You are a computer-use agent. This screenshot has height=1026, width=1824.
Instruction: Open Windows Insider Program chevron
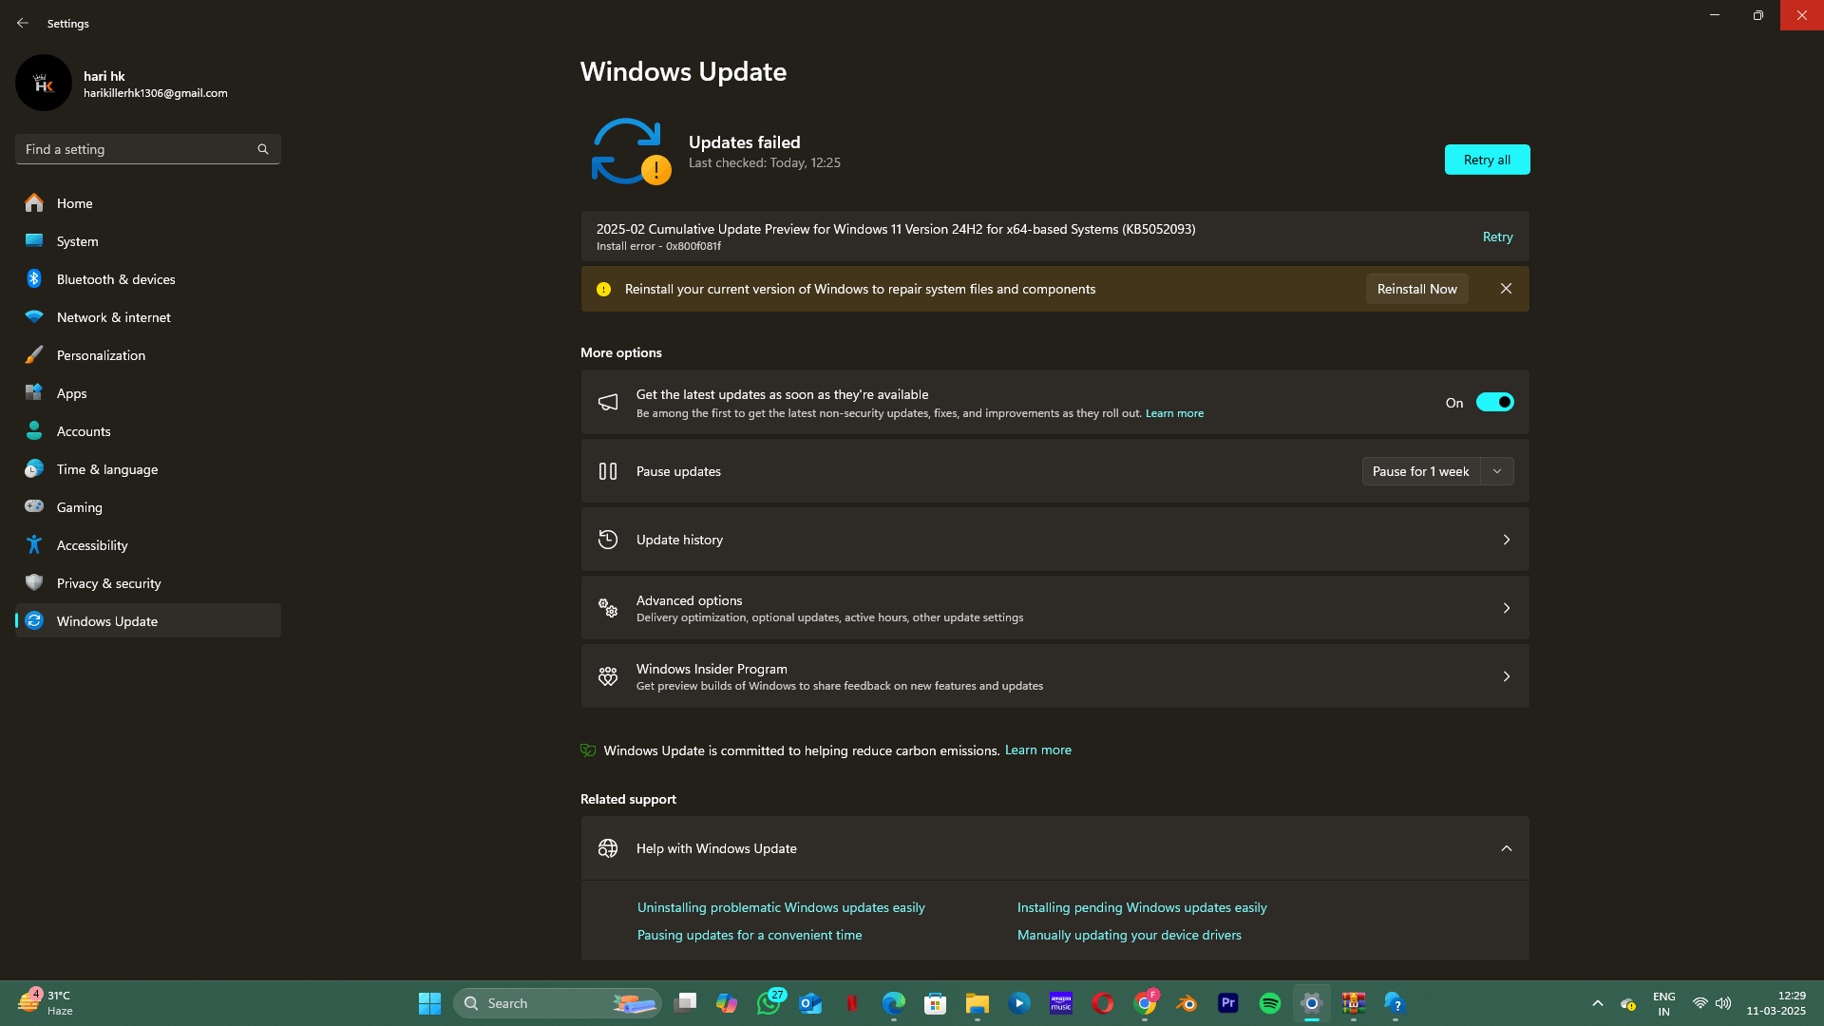[x=1506, y=676]
